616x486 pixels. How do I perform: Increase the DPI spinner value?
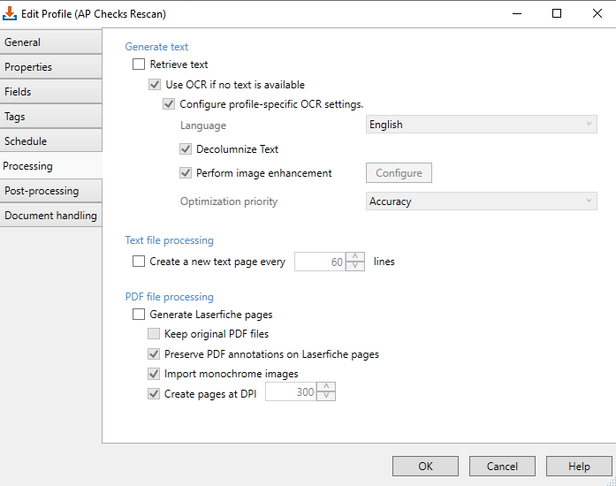coord(326,387)
